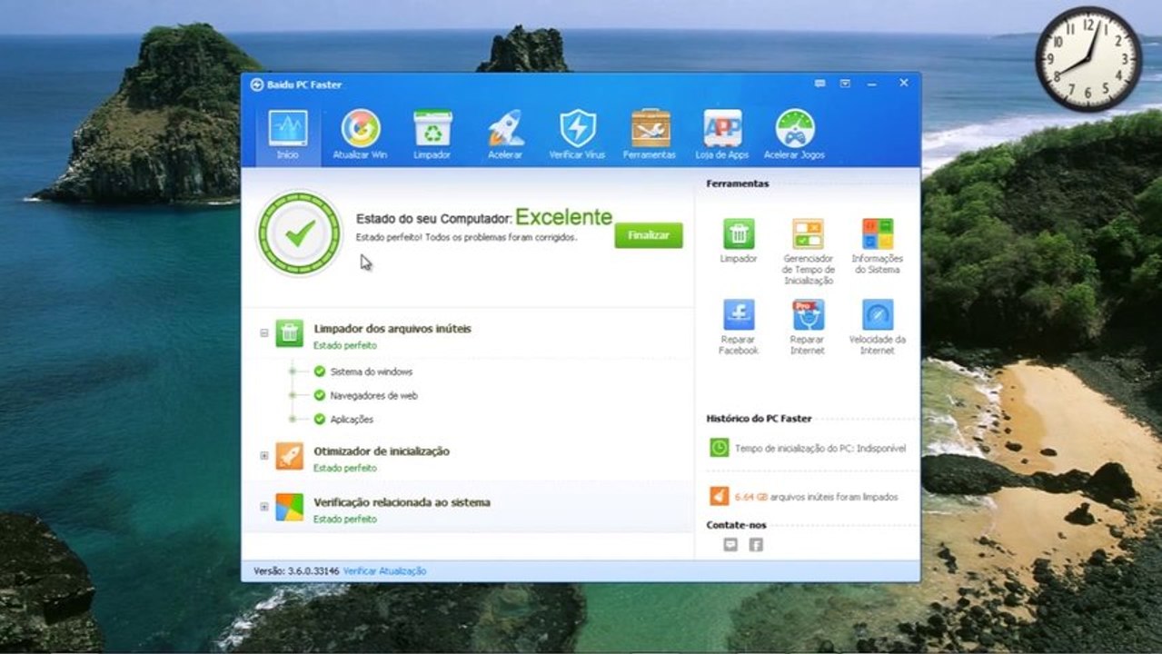
Task: Open the Atualizar Win tab
Action: point(361,135)
